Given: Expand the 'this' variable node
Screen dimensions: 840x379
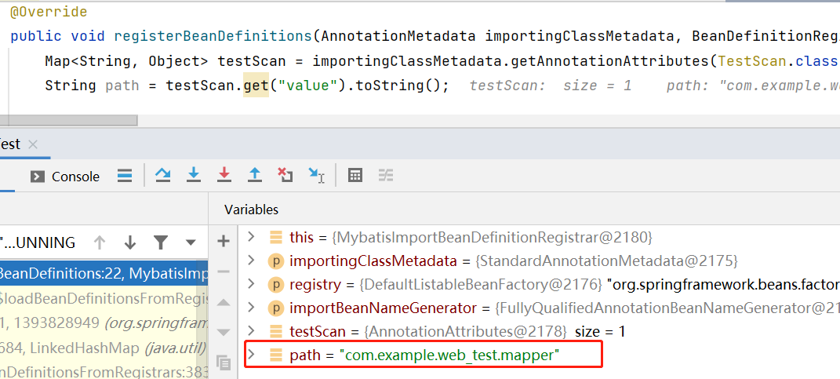Looking at the screenshot, I should tap(251, 237).
